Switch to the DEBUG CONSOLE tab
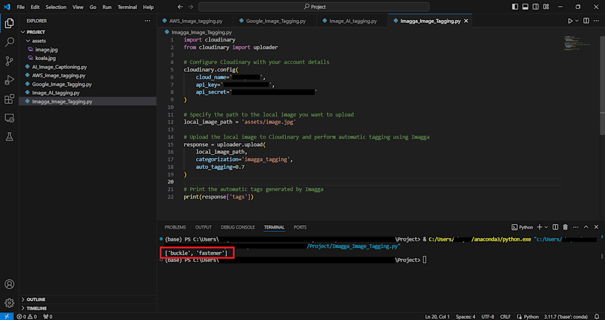 (238, 227)
